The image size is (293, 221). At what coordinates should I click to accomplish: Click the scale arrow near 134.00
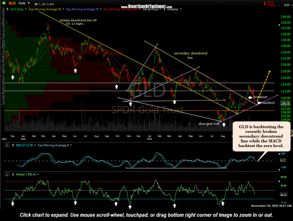[x=279, y=25]
